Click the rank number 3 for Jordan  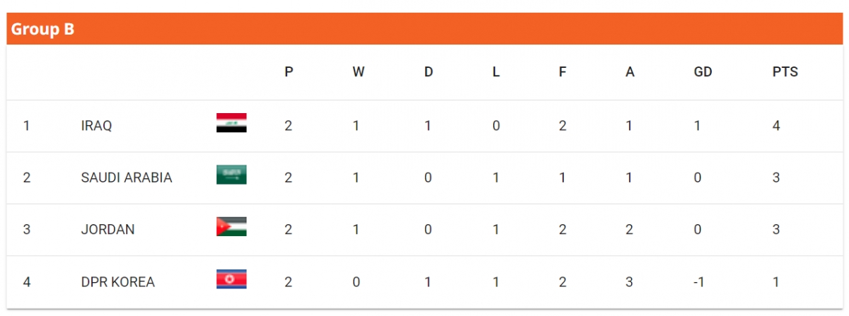(x=27, y=230)
